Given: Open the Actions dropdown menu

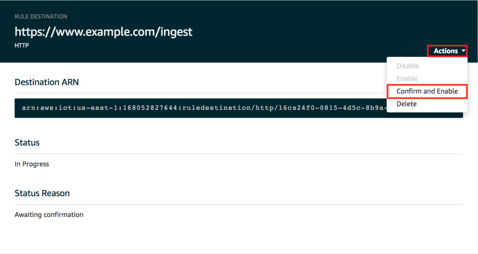Looking at the screenshot, I should [x=447, y=51].
